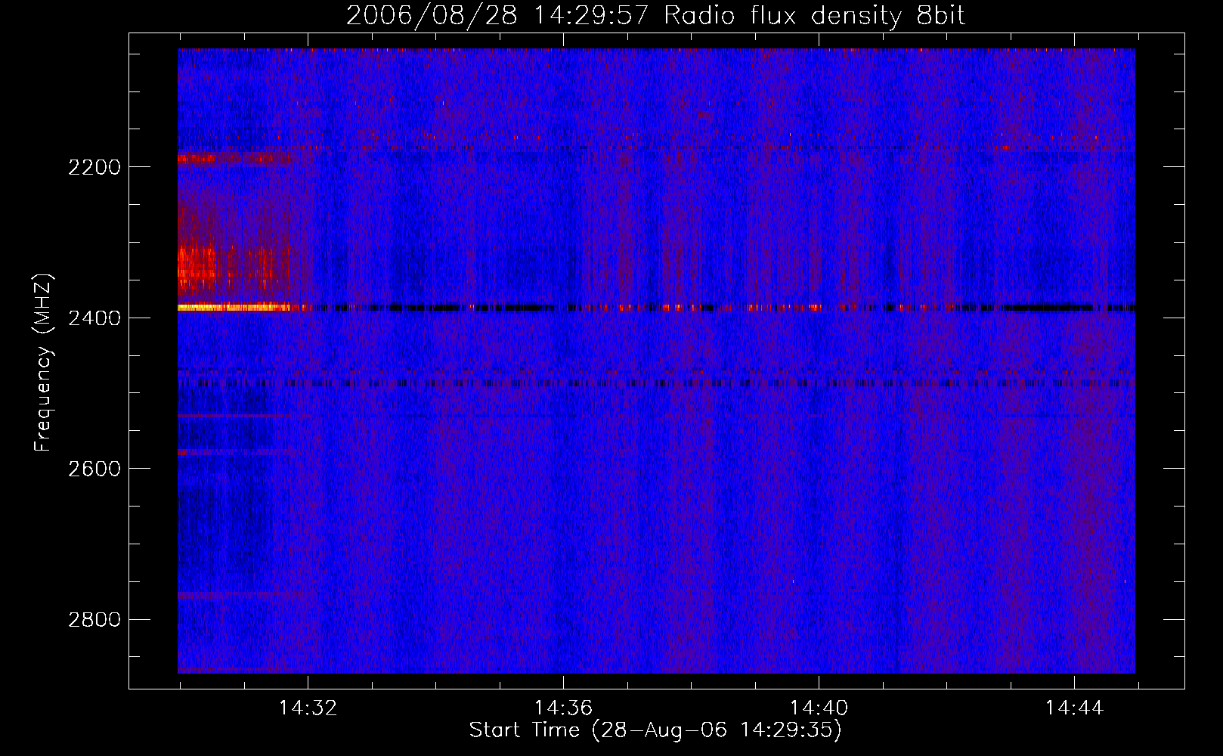Click the 14:40 time axis label
The image size is (1223, 756).
(819, 708)
